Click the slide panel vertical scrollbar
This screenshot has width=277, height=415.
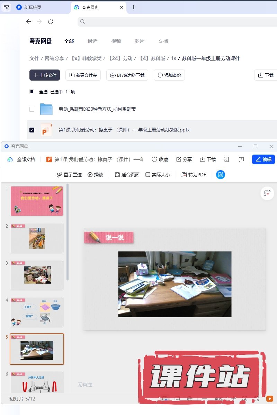[68, 232]
